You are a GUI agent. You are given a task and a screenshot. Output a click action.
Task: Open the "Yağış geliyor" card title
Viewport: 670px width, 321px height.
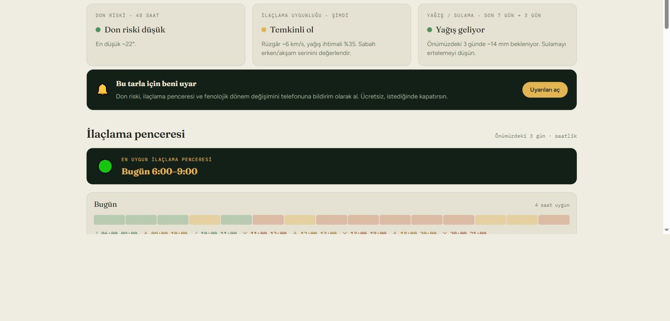coord(460,30)
